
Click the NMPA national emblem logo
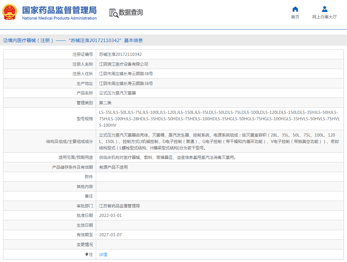pyautogui.click(x=10, y=12)
